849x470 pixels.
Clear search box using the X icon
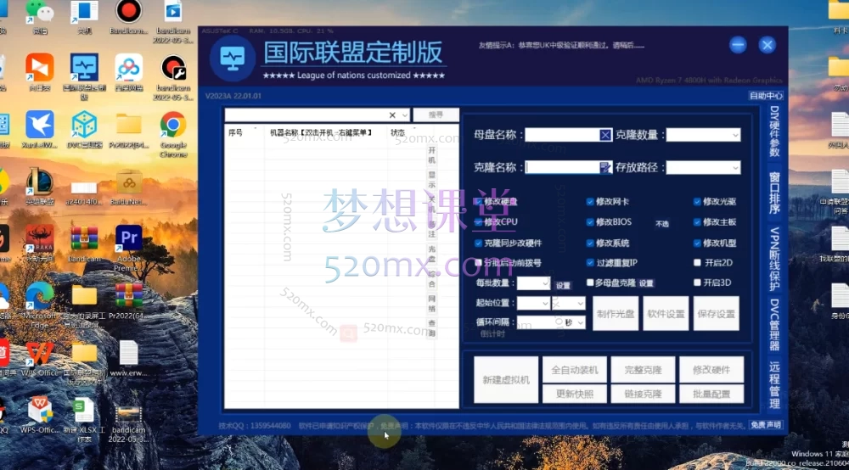[392, 115]
